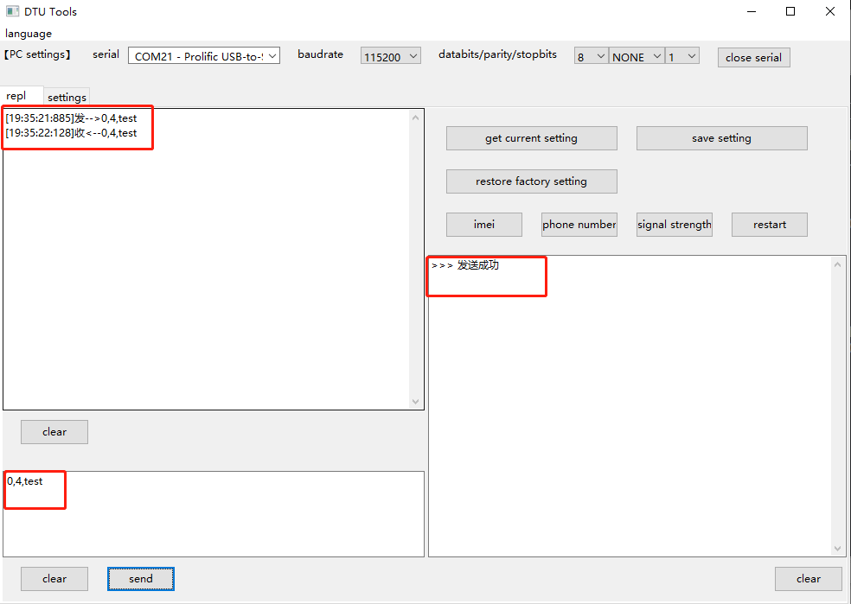
Task: Expand the serial port COM21 dropdown
Action: [204, 56]
